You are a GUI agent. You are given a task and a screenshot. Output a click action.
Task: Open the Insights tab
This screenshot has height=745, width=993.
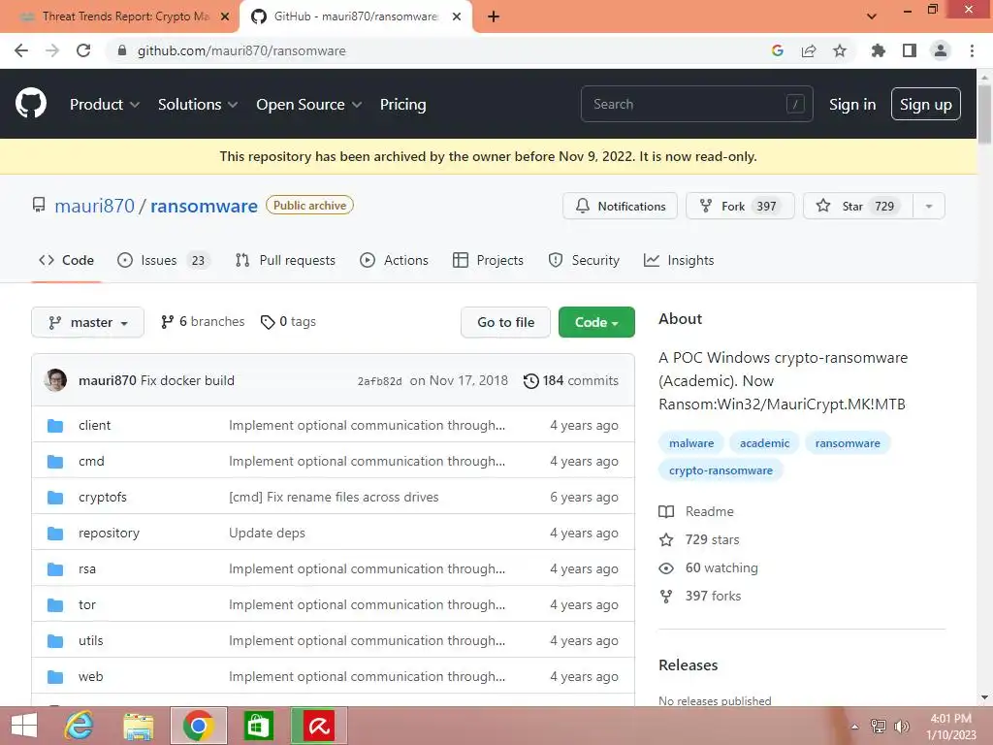pos(679,260)
